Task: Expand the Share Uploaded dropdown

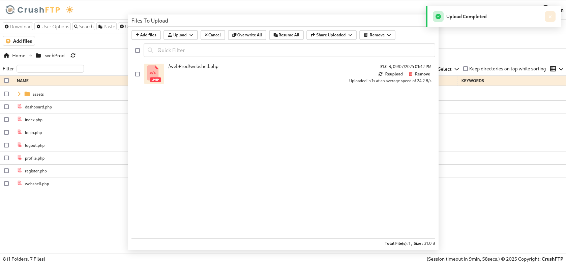Action: (x=331, y=35)
